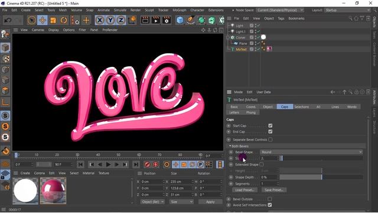Open the MoGraph menu
Viewport: 378px width, 213px height.
(180, 10)
